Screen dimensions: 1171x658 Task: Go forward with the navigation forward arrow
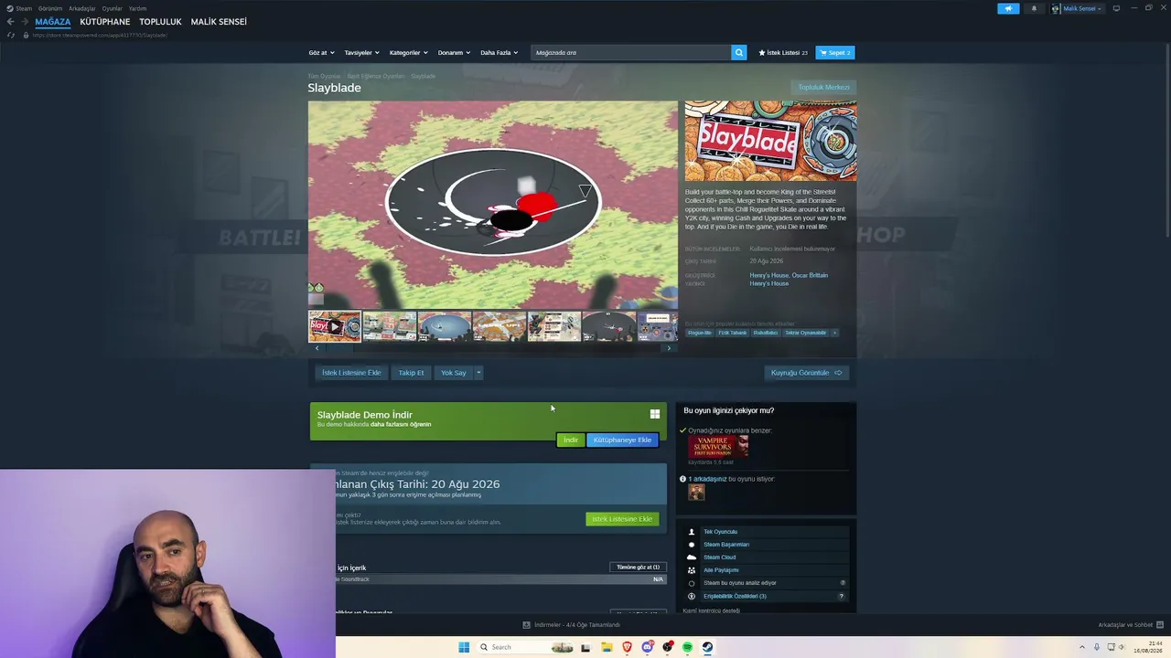[x=25, y=22]
